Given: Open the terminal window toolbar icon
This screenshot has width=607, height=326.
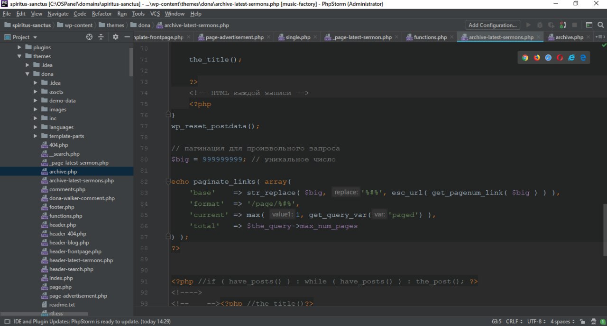Looking at the screenshot, I should 589,25.
